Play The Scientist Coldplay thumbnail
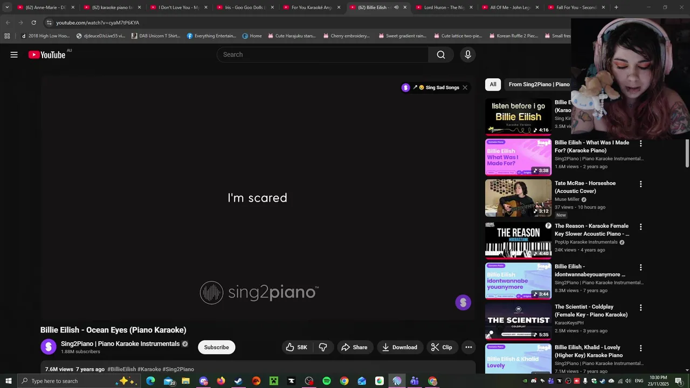 (x=518, y=321)
